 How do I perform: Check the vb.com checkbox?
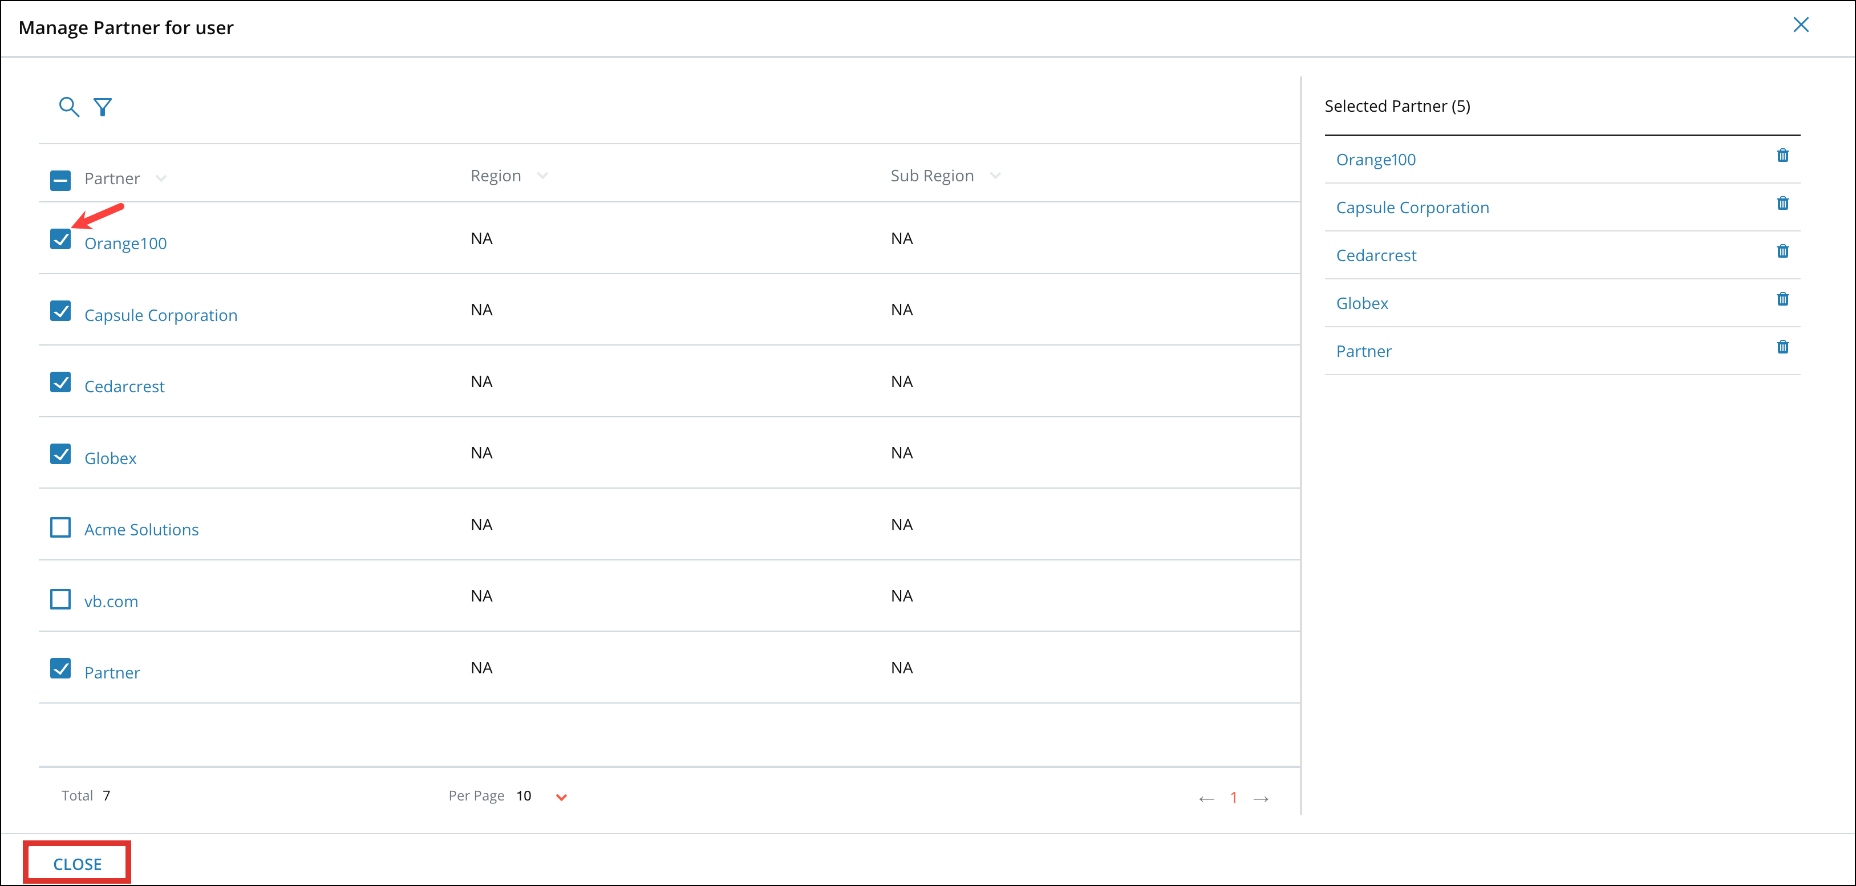[60, 599]
